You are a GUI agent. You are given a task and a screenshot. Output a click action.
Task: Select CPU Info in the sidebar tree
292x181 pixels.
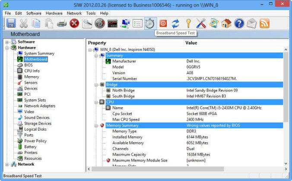32,71
